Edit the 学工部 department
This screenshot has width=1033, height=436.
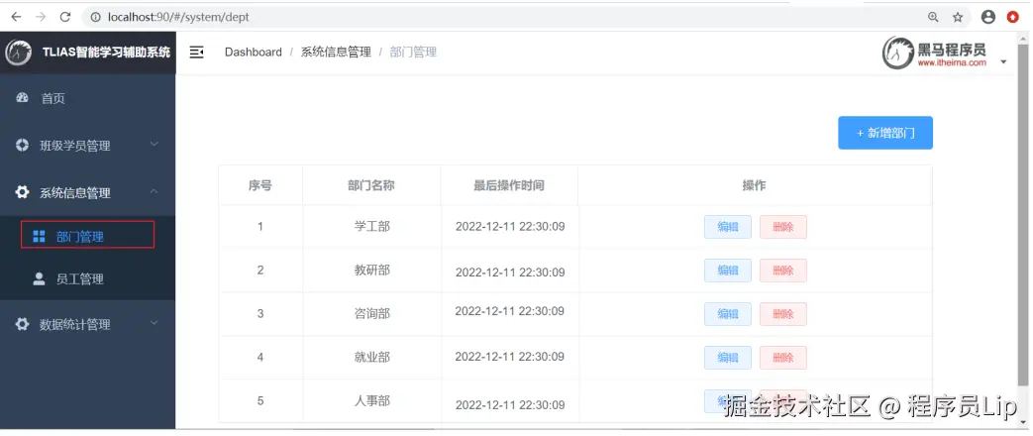(x=727, y=227)
